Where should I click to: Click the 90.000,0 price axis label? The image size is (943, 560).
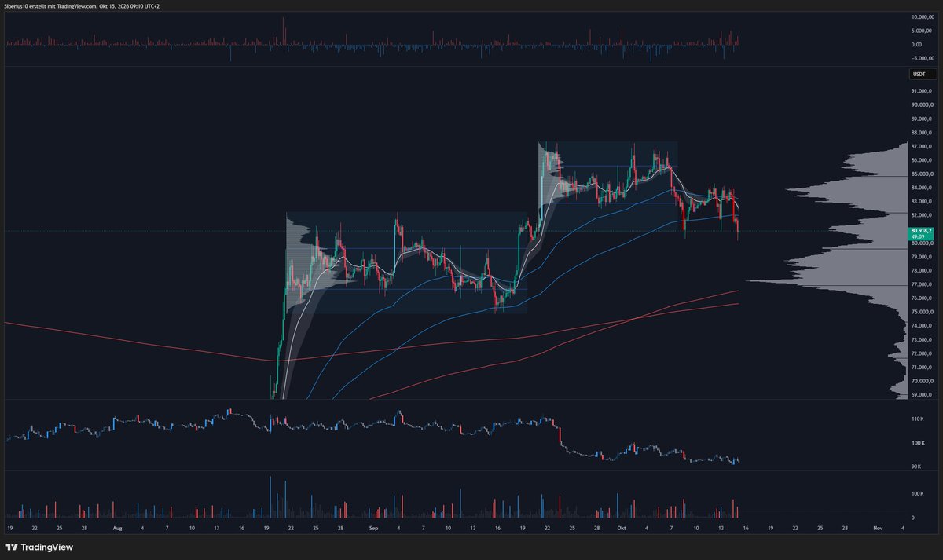pos(921,104)
